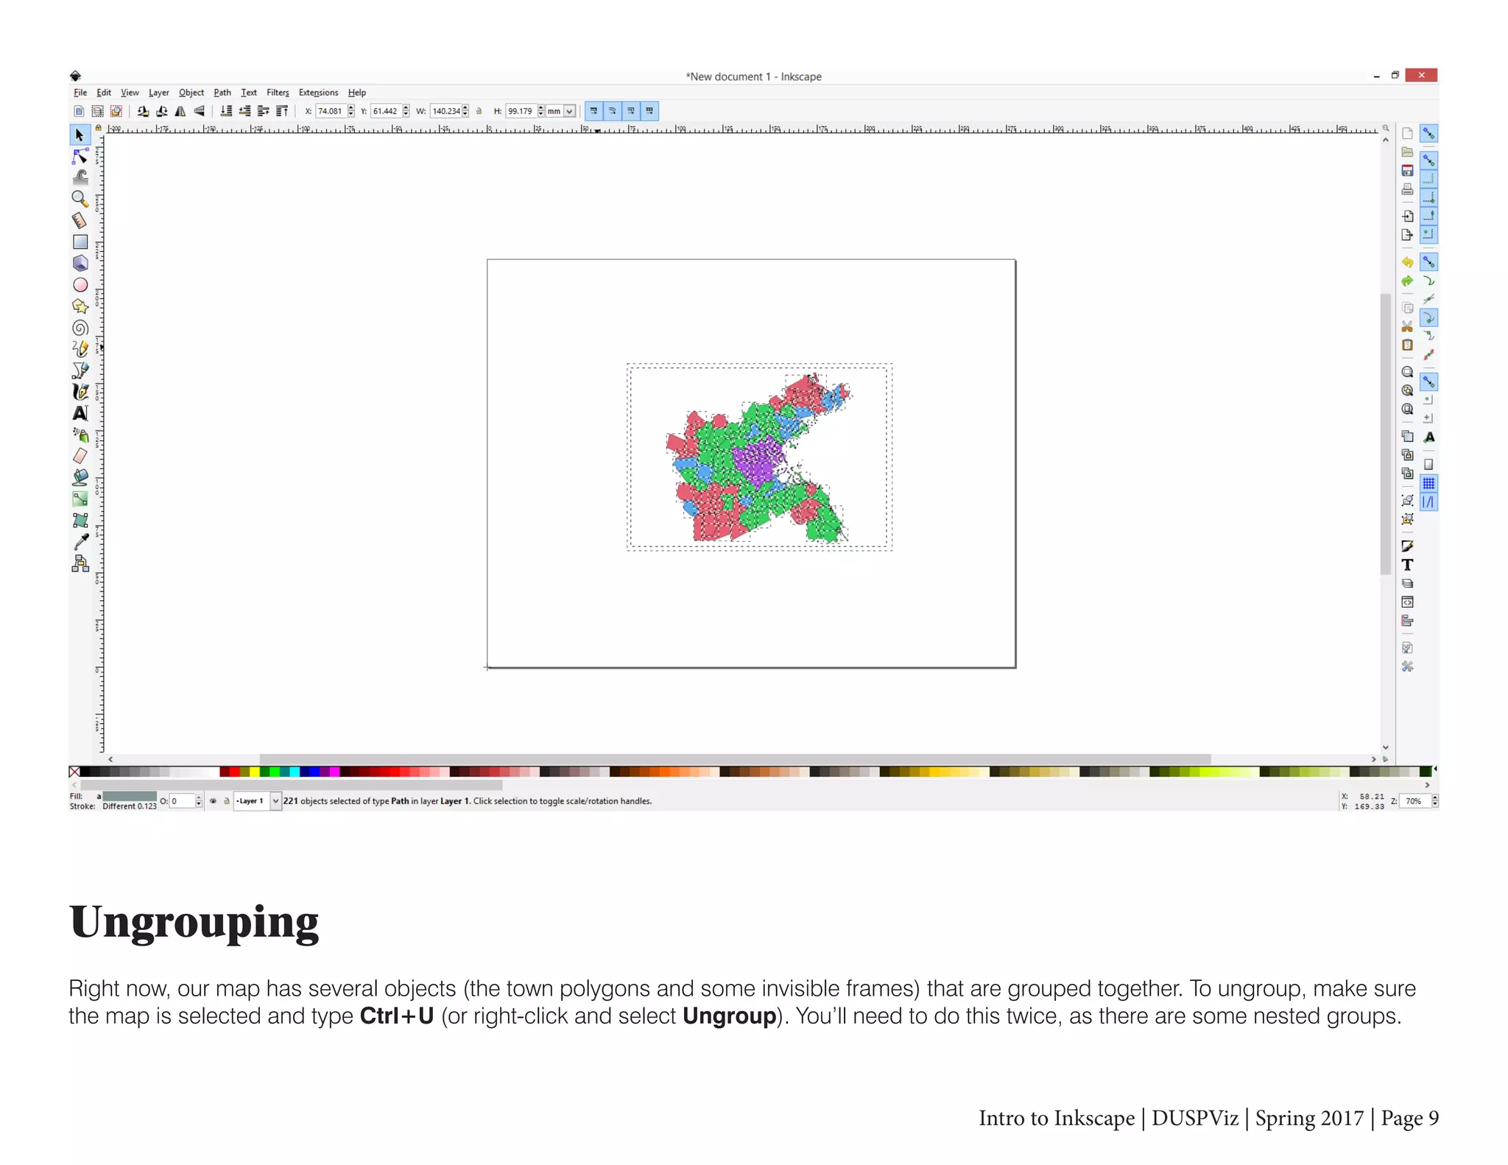The width and height of the screenshot is (1508, 1165).
Task: Increase Width value stepper
Action: point(465,108)
